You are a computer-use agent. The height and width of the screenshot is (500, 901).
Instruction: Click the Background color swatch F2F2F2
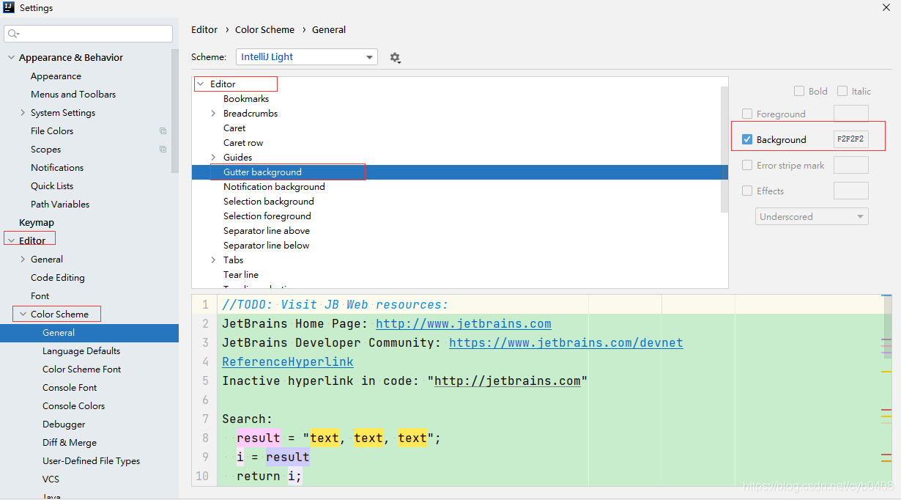click(851, 139)
